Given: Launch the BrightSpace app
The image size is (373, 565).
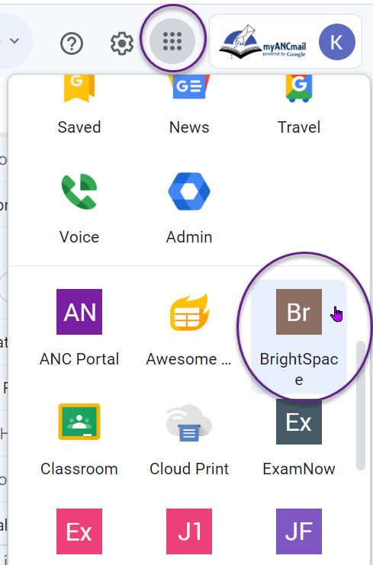Looking at the screenshot, I should pos(299,337).
